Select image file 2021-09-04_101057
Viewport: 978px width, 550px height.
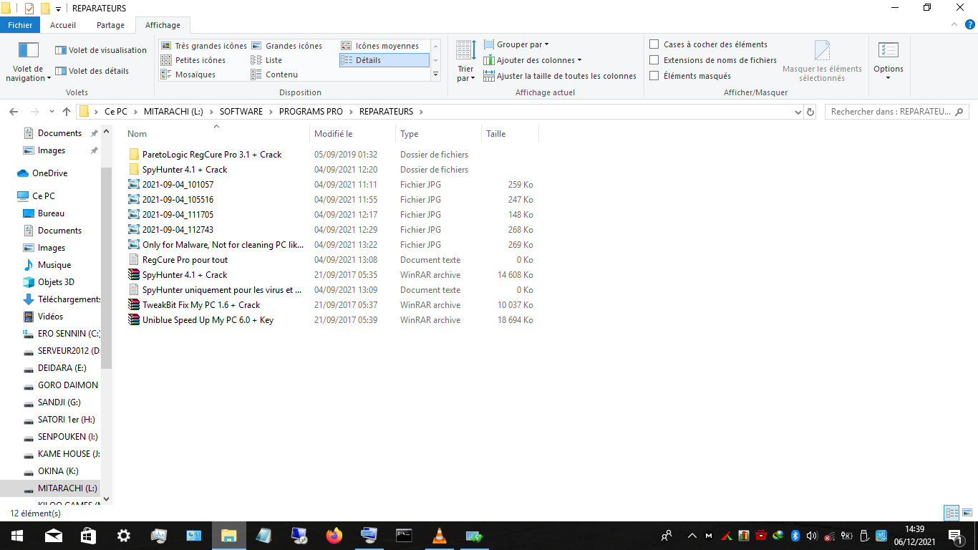[x=178, y=185]
